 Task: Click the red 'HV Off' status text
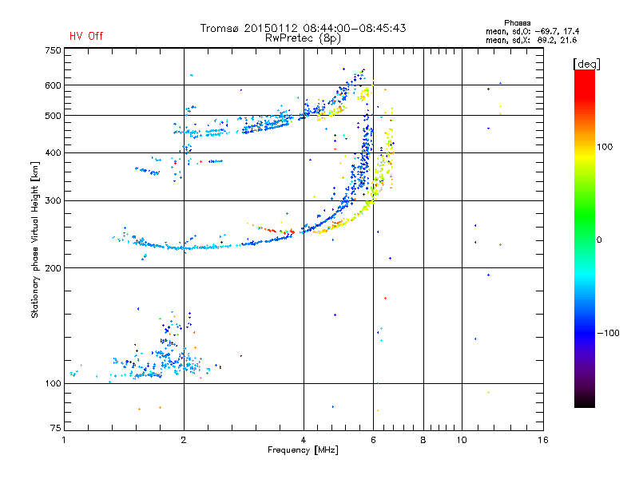click(86, 36)
